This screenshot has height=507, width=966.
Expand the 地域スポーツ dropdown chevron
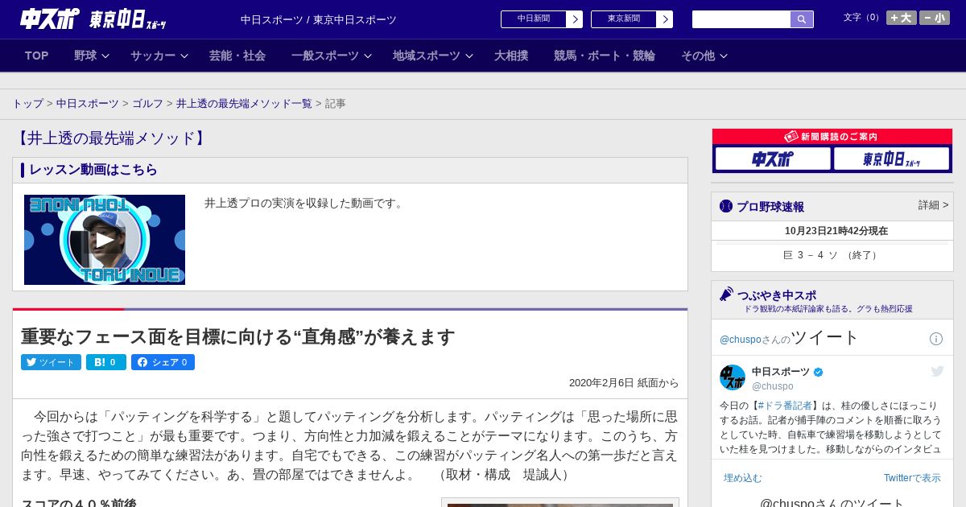pyautogui.click(x=469, y=56)
